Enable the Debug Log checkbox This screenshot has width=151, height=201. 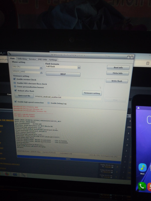[x=49, y=103]
